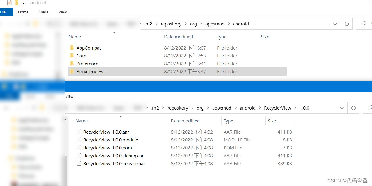Image resolution: width=372 pixels, height=186 pixels.
Task: Open the Preference folder icon
Action: [72, 64]
